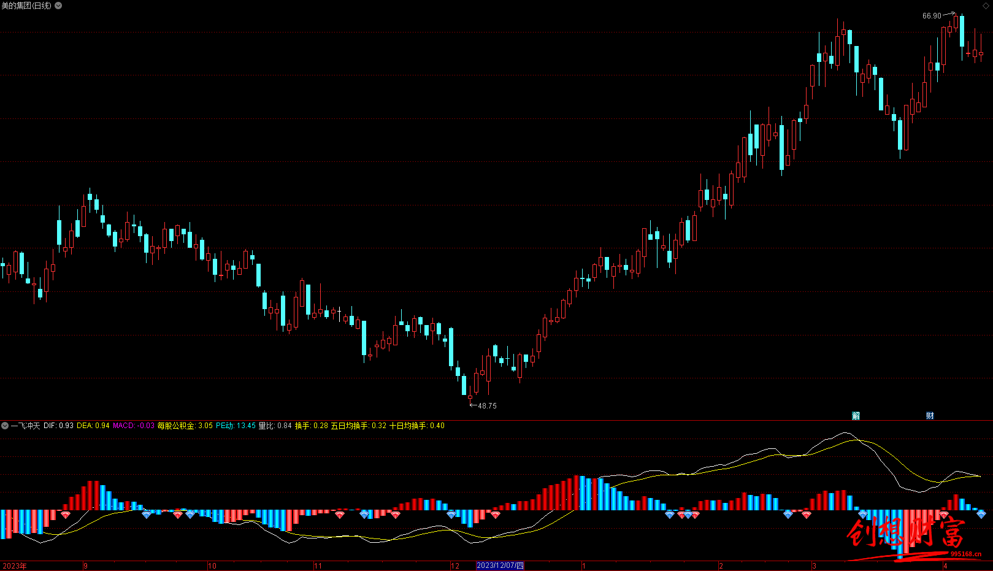Select the DEA: 0.94 value label
Image resolution: width=993 pixels, height=571 pixels.
point(93,426)
